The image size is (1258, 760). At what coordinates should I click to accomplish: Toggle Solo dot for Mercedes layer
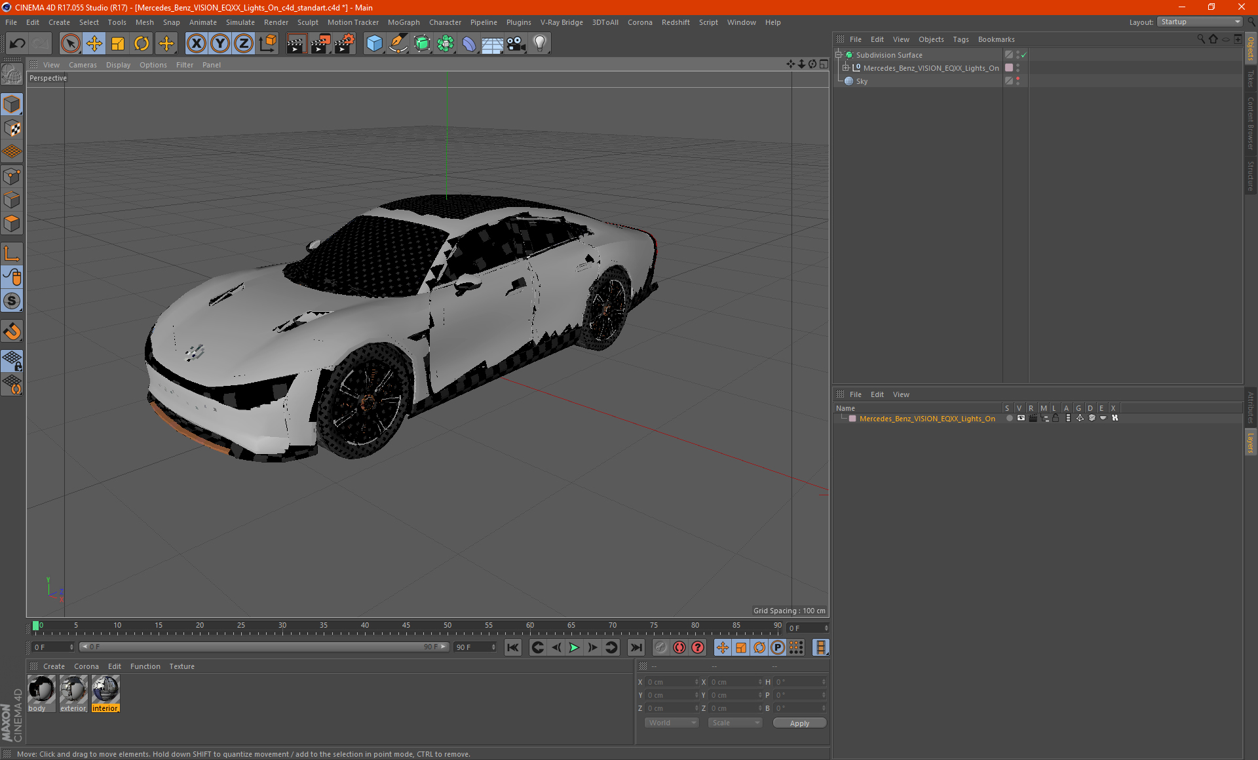(x=1009, y=418)
